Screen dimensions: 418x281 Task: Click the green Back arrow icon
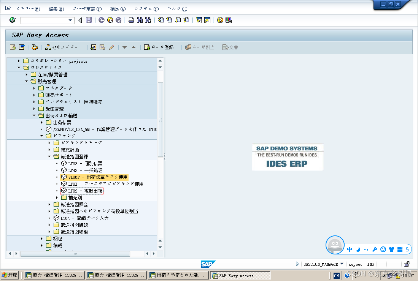point(101,20)
